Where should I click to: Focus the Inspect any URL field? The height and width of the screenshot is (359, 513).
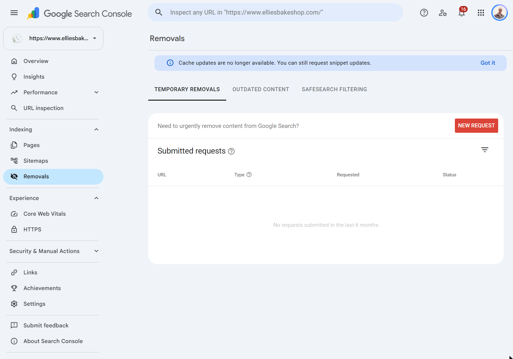(x=275, y=12)
